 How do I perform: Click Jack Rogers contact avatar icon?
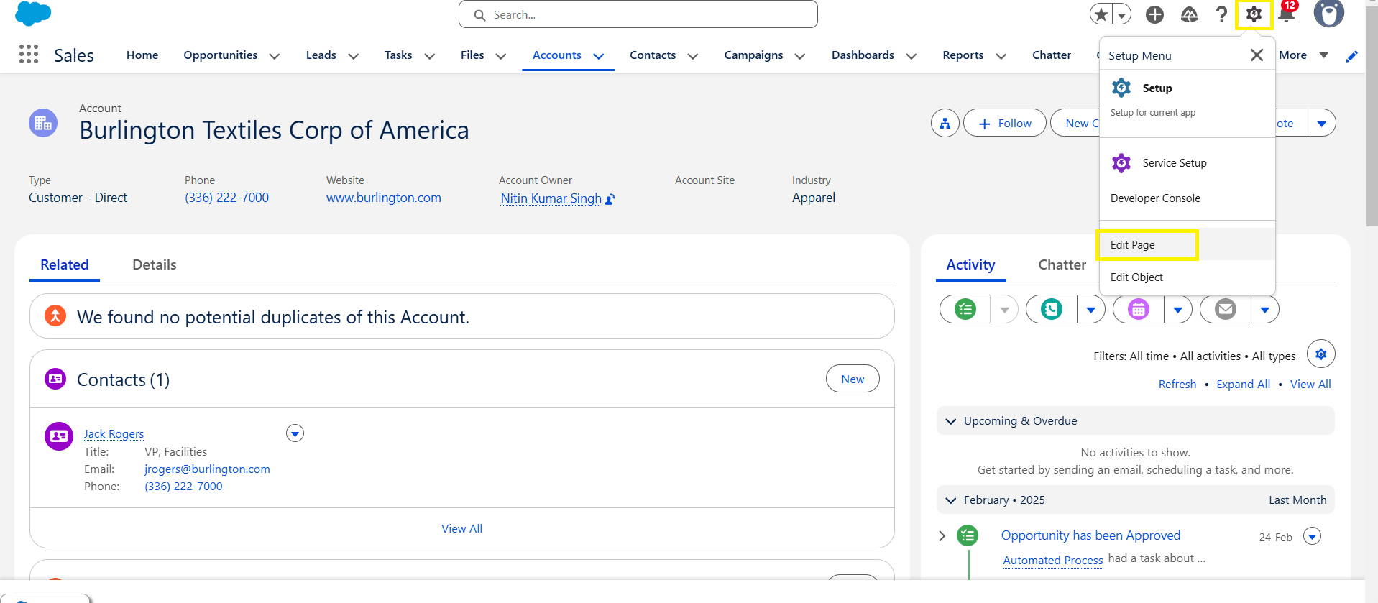click(59, 436)
